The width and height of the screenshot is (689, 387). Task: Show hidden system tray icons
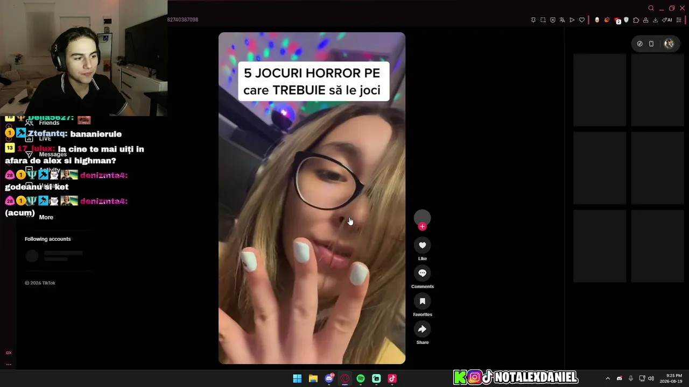point(608,378)
